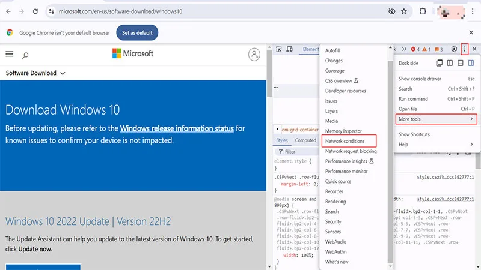This screenshot has width=481, height=270.
Task: Open Layers tool
Action: point(331,111)
